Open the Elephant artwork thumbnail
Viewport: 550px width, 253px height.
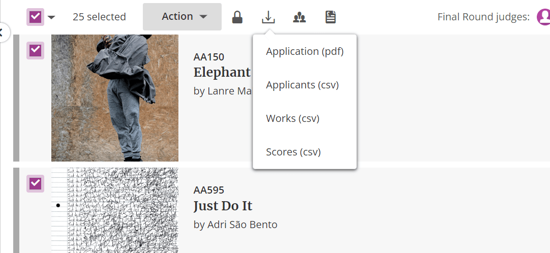click(115, 98)
